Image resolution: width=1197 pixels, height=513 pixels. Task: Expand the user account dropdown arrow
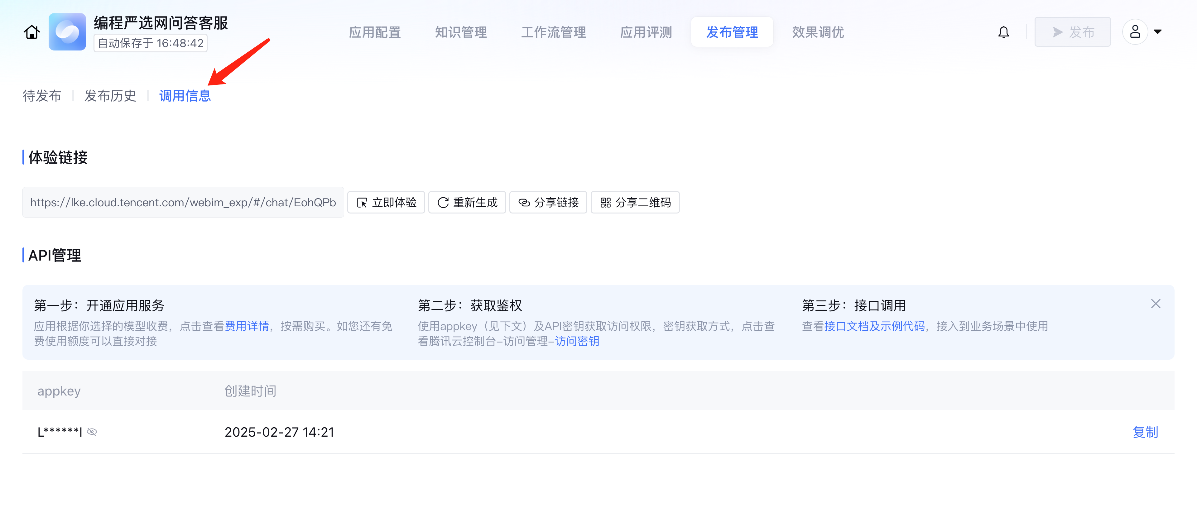tap(1158, 32)
